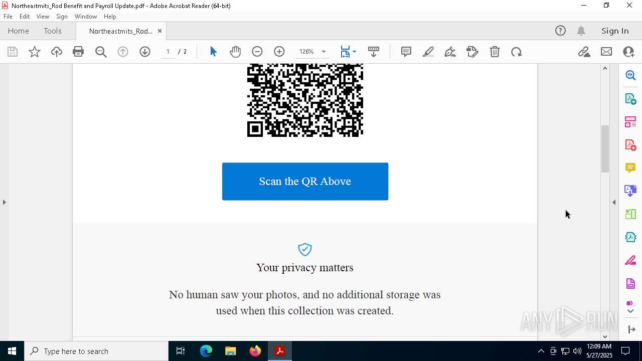The height and width of the screenshot is (361, 642).
Task: Open the Sign menu
Action: coord(62,16)
